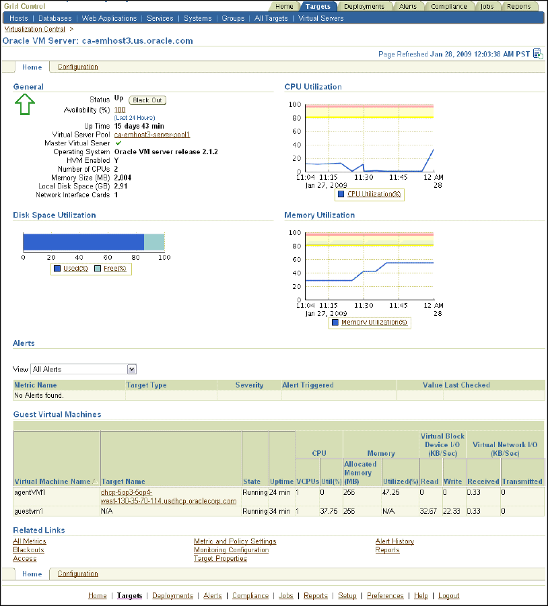Open Web Applications subnav item
548x606 pixels.
point(109,18)
